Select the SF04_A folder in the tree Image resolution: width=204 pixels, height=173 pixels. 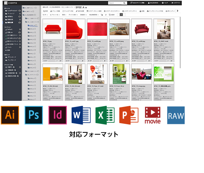point(32,78)
